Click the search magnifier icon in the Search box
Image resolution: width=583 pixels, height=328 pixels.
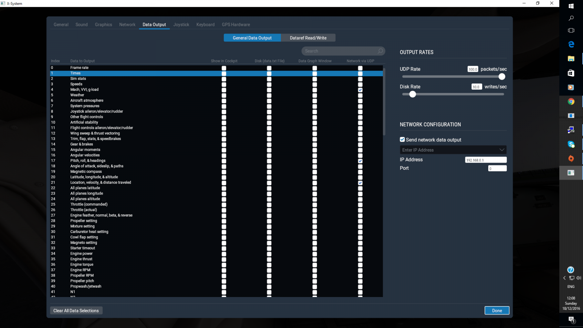point(380,51)
